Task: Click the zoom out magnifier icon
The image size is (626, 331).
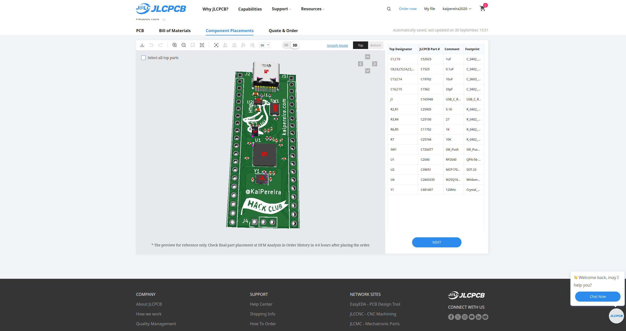Action: click(x=184, y=45)
